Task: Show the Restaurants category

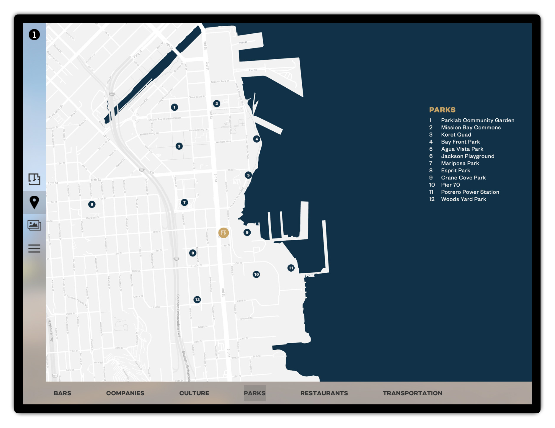Action: click(x=324, y=393)
